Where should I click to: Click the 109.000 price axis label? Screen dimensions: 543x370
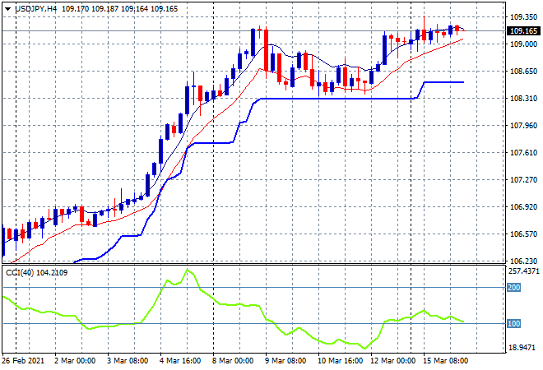click(x=523, y=44)
